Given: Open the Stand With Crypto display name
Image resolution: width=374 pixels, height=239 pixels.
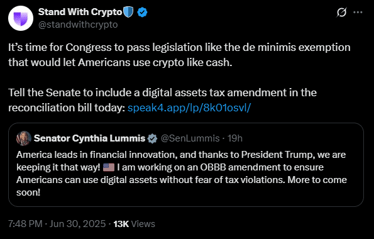Looking at the screenshot, I should pos(80,12).
